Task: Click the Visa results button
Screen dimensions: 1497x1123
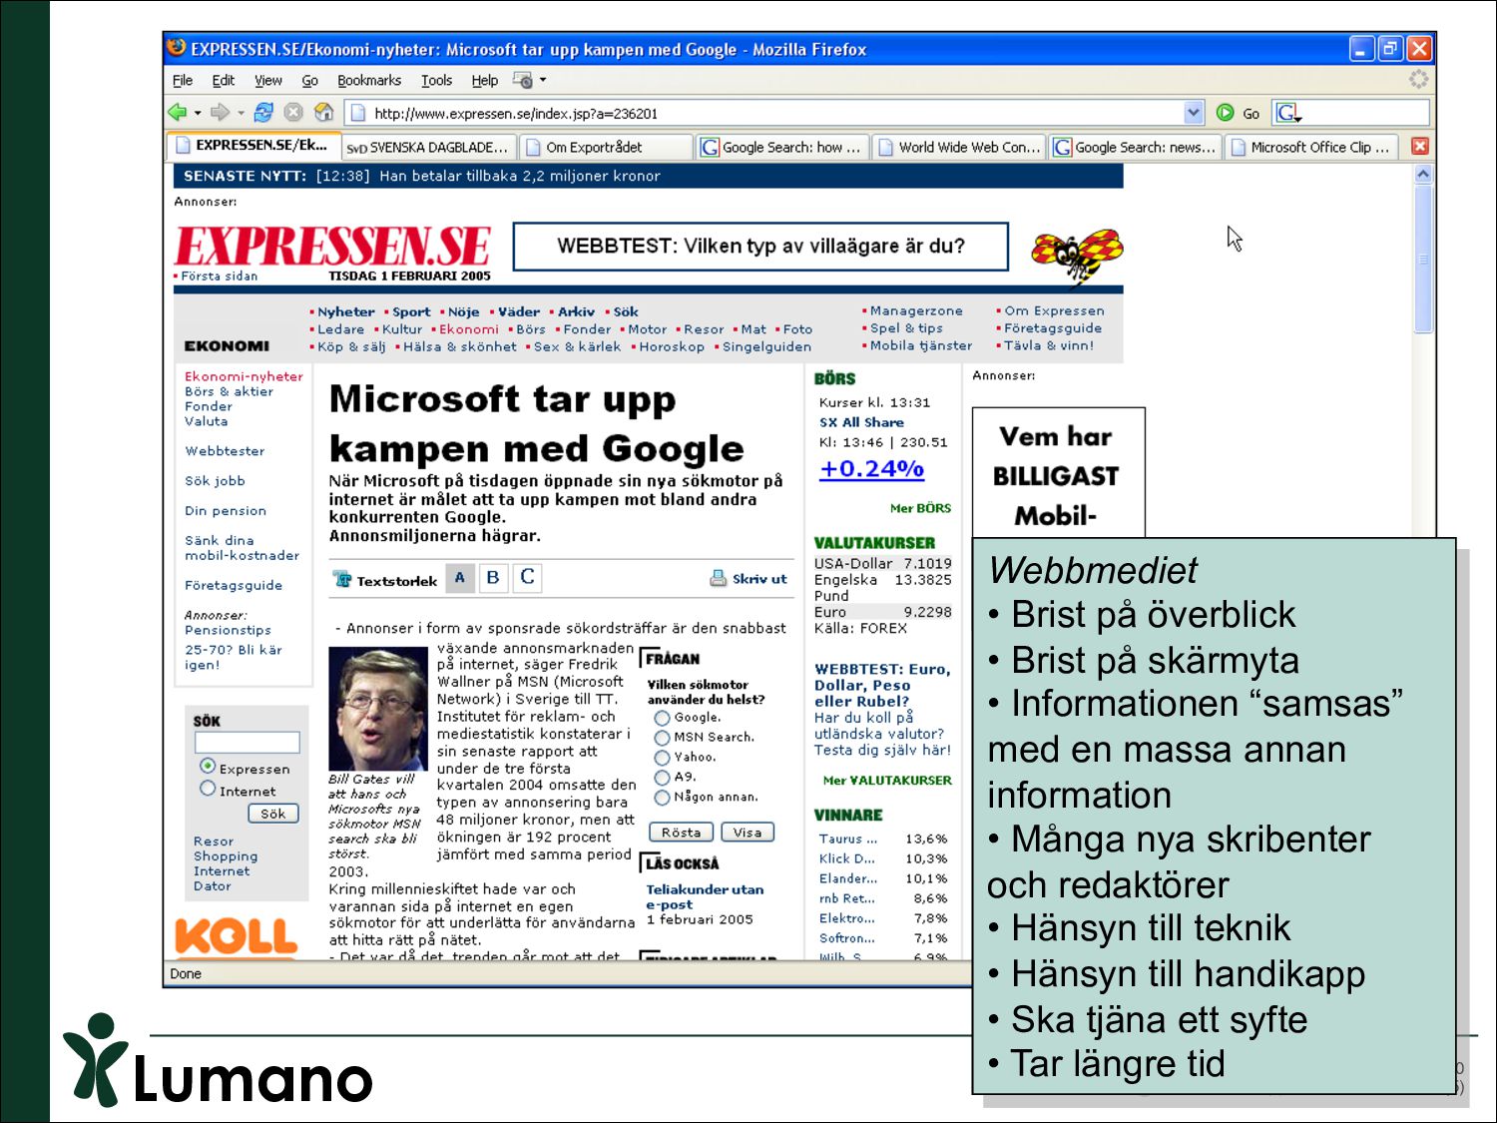Action: 748,833
